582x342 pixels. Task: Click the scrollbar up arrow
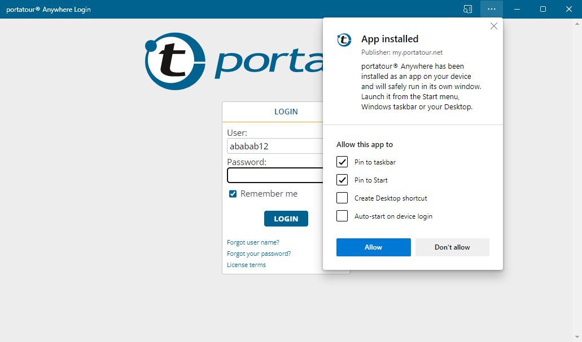pos(577,24)
